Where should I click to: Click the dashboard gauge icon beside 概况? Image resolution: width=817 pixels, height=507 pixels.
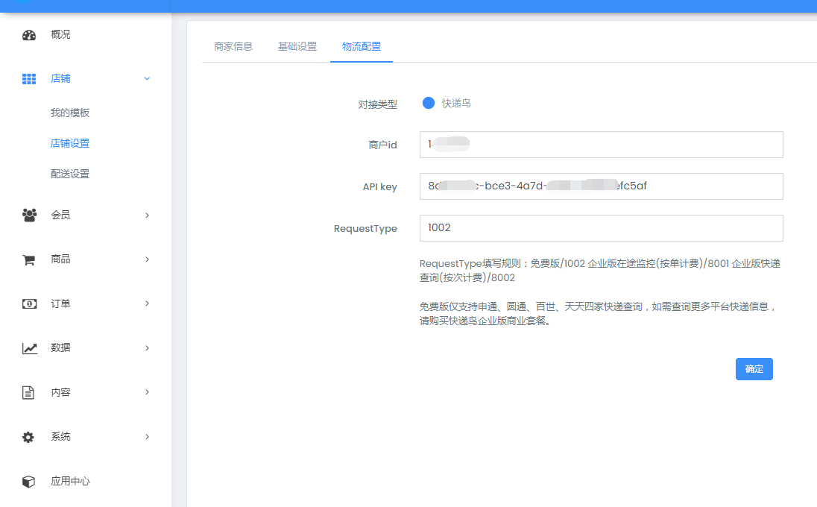point(29,35)
